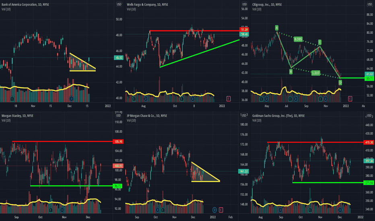Click Vol (10) indicator legend on Morgan Stanley chart
The image size is (375, 221).
tap(6, 121)
